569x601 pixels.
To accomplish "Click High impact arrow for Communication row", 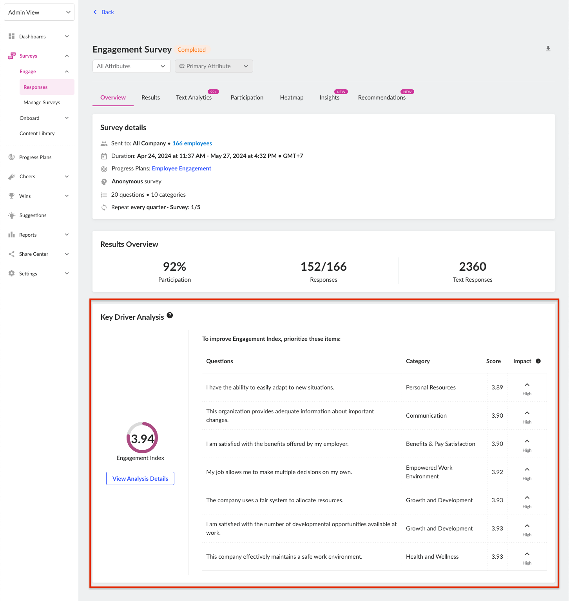I will 527,413.
